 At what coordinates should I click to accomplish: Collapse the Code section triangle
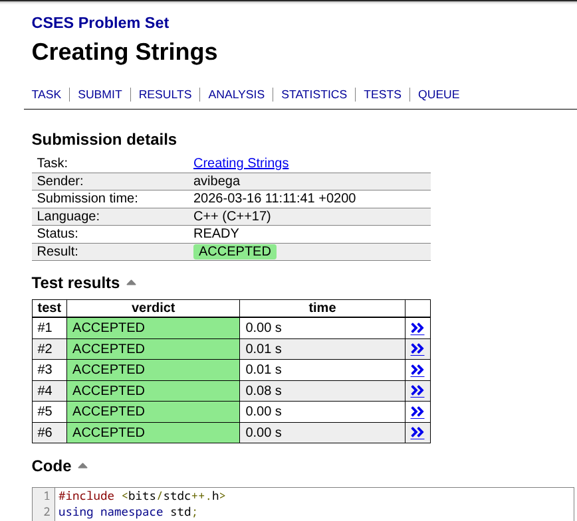pos(83,466)
